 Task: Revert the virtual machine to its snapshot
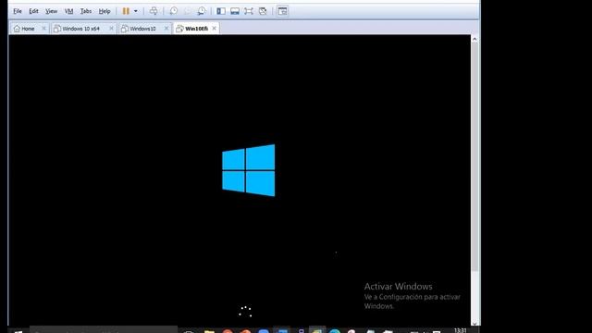click(188, 11)
